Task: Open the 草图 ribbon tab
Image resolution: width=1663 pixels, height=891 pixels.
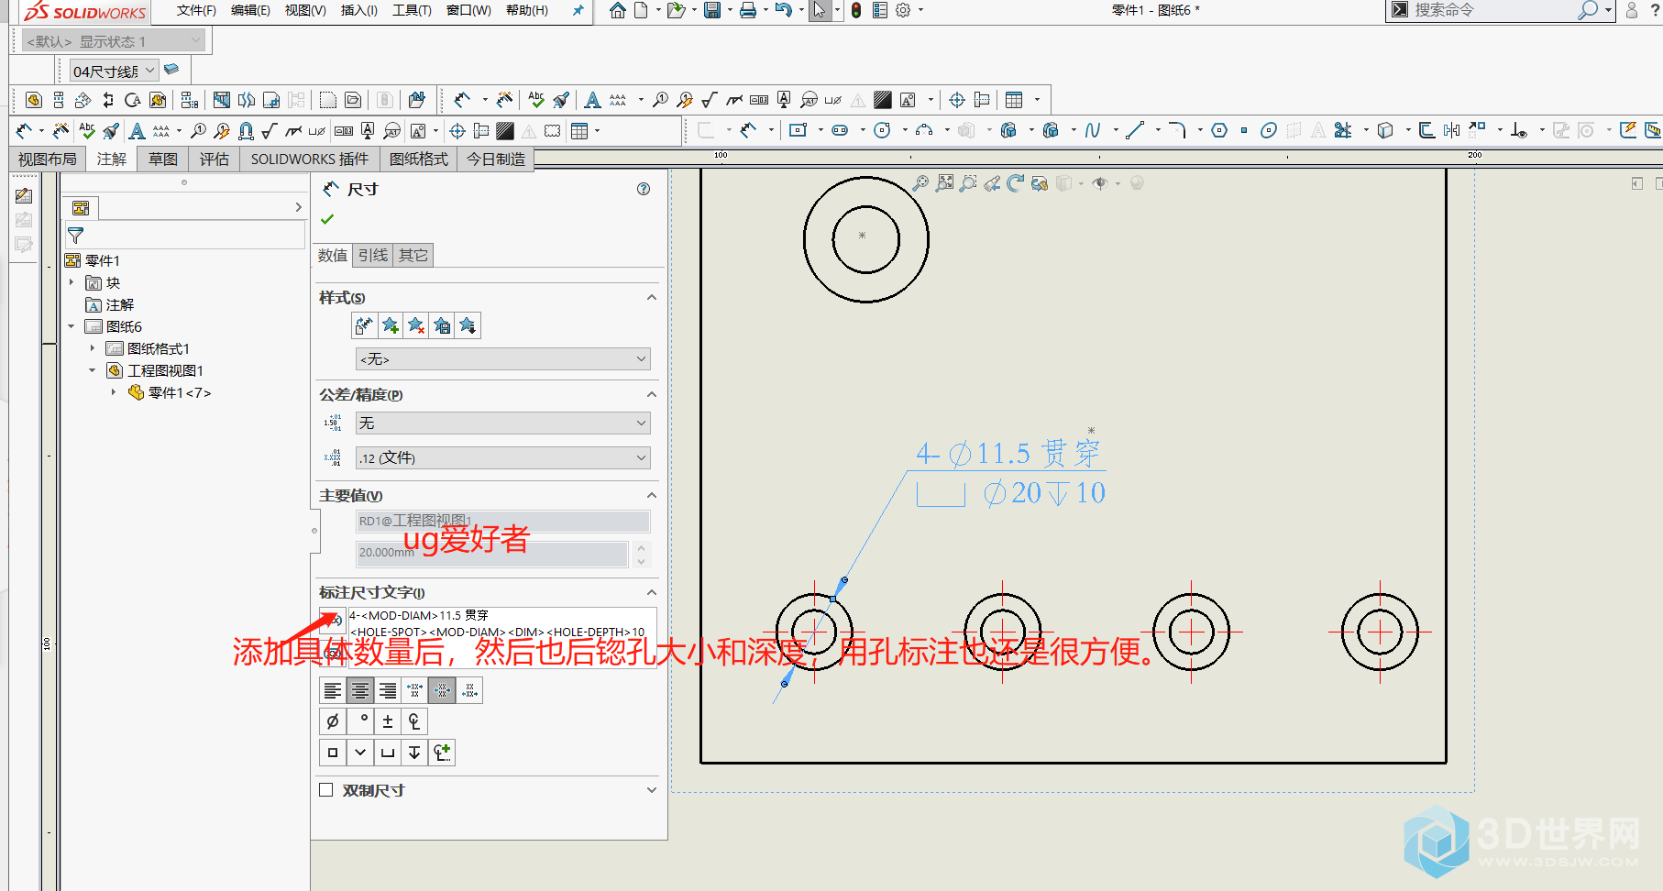Action: click(163, 159)
